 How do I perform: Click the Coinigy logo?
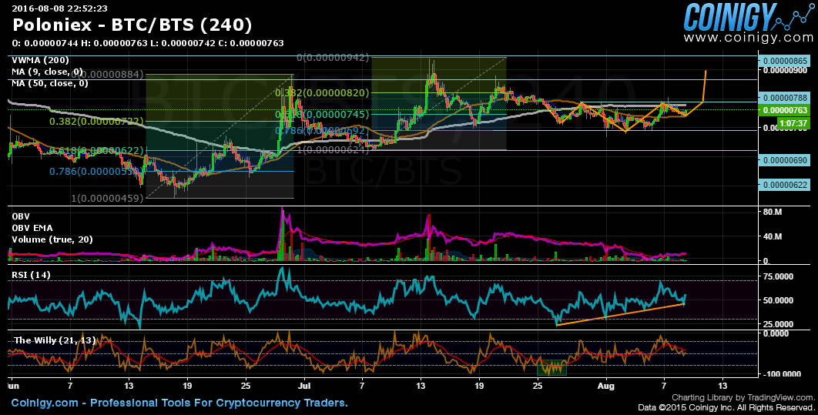coord(748,17)
